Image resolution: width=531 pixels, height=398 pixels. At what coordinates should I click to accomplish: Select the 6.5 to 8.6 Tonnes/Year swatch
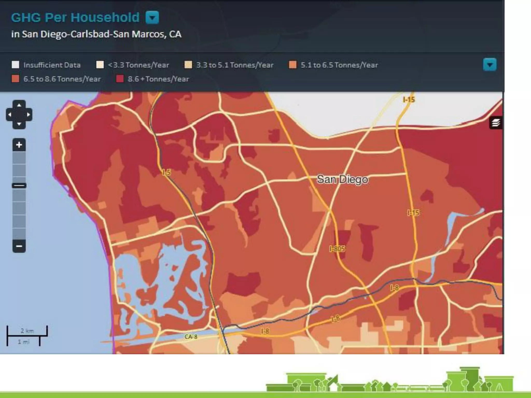click(x=15, y=79)
